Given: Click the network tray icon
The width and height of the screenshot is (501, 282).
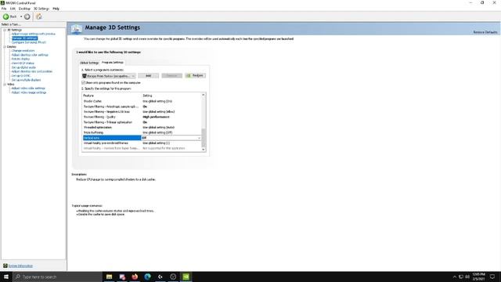Looking at the screenshot, I should (x=461, y=277).
